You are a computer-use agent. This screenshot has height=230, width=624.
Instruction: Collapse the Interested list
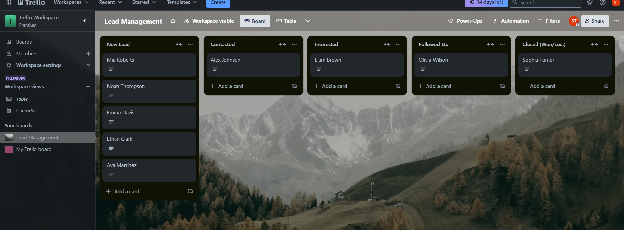(387, 45)
